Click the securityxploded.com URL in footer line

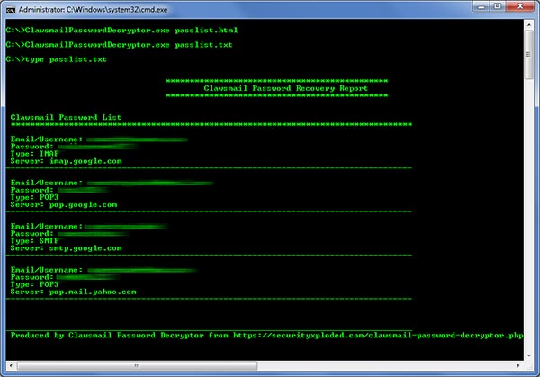coord(378,335)
